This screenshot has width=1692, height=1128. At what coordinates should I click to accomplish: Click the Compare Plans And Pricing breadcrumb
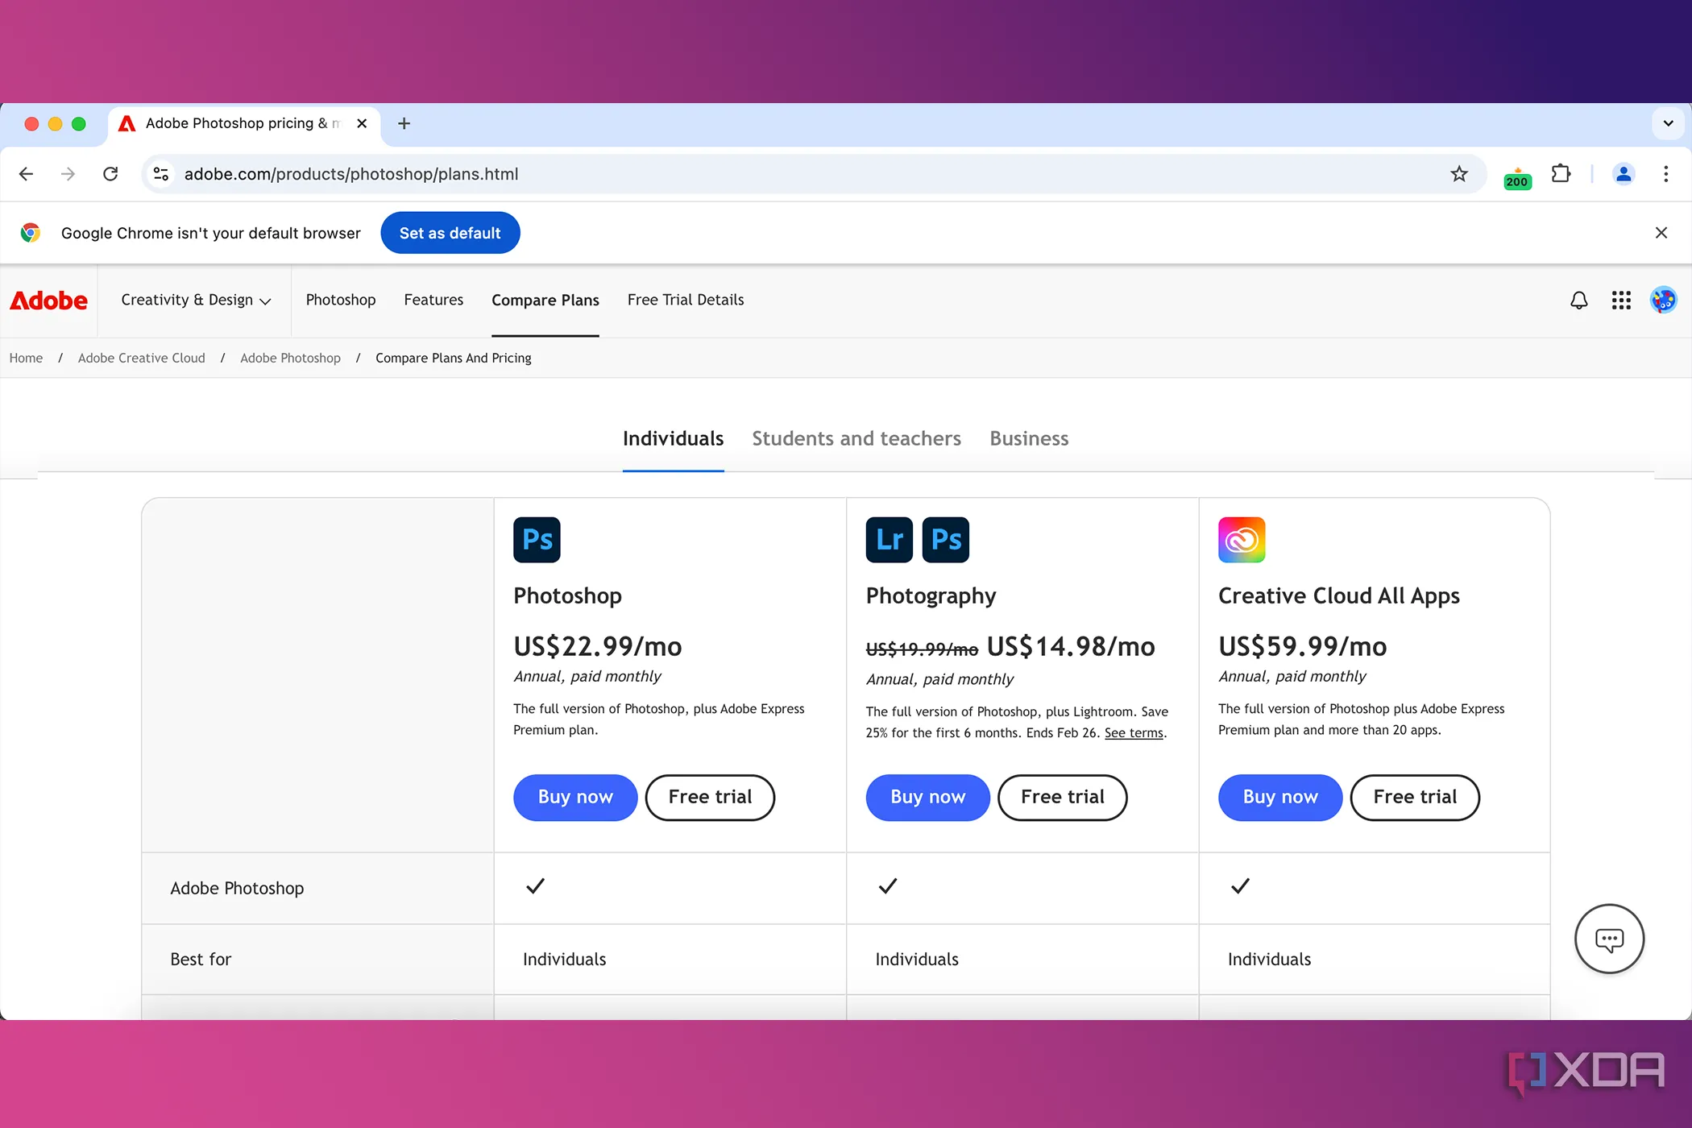pos(454,358)
